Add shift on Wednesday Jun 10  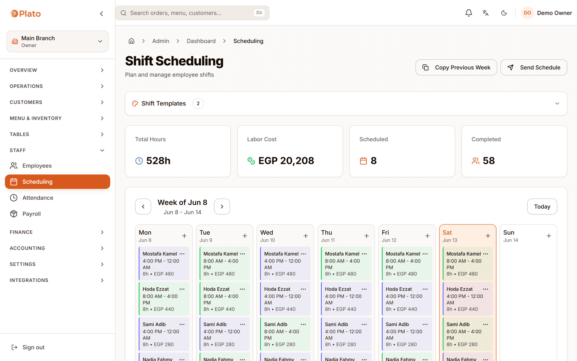point(306,236)
